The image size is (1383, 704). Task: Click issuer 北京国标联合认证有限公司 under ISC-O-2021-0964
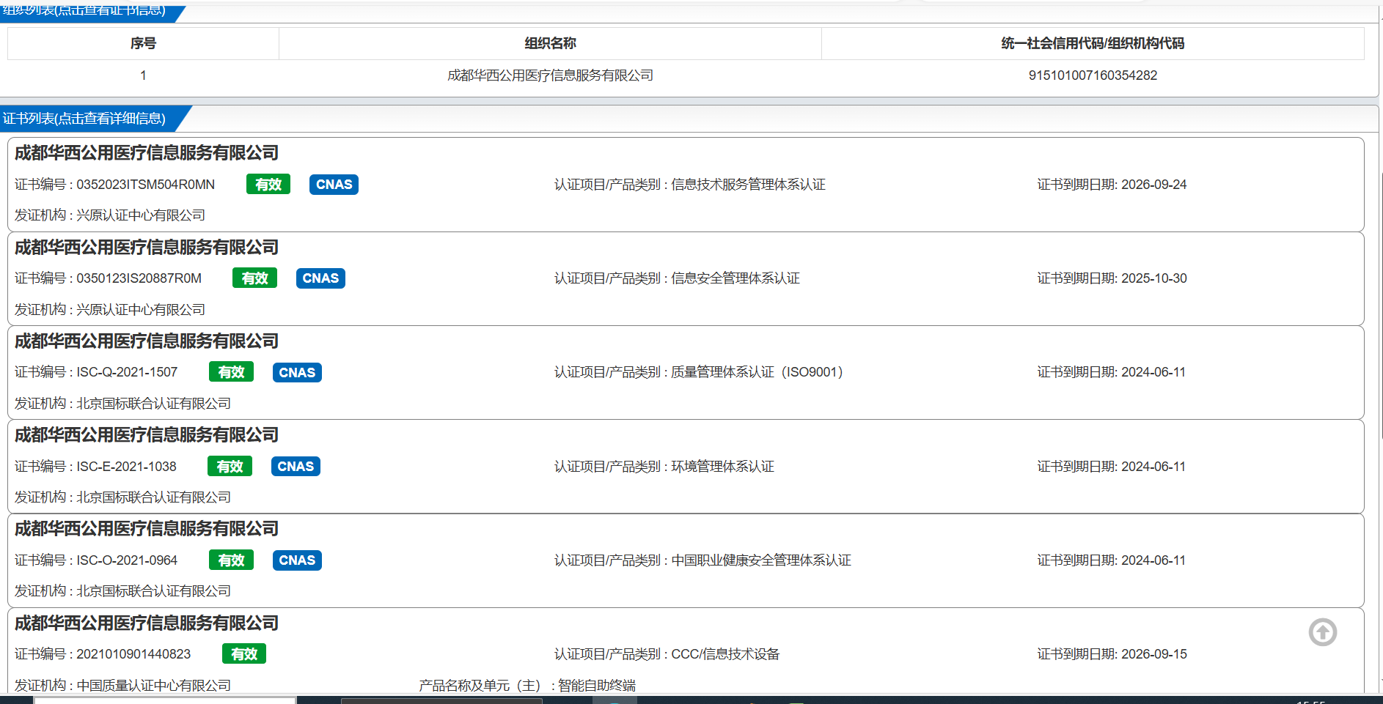pyautogui.click(x=154, y=591)
